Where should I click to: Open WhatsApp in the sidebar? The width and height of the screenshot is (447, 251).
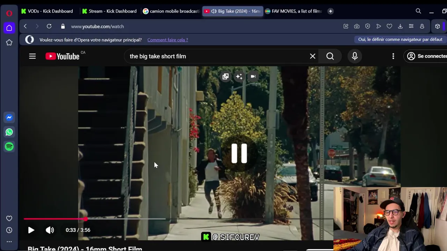tap(9, 132)
